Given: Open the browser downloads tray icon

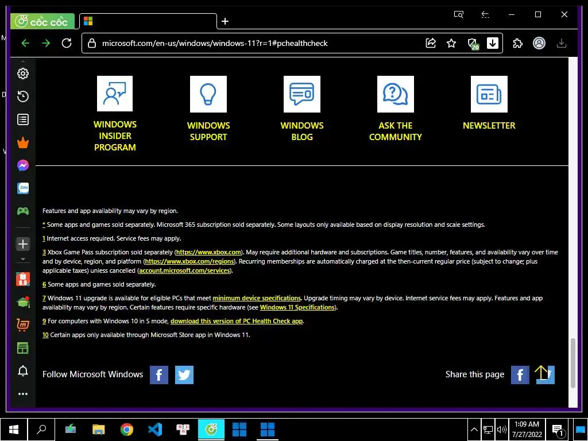Looking at the screenshot, I should (562, 43).
